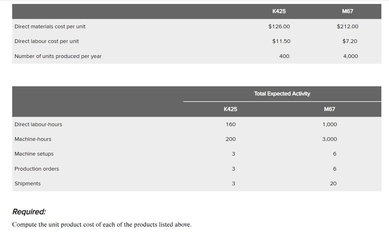Click the M67 header in the activity table

[330, 109]
